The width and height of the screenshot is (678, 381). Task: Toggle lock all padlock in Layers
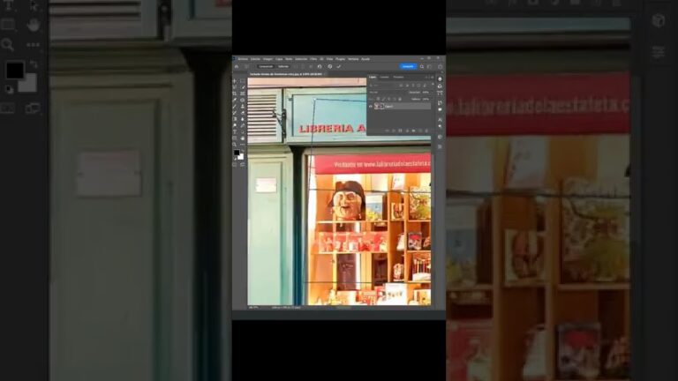pos(400,99)
